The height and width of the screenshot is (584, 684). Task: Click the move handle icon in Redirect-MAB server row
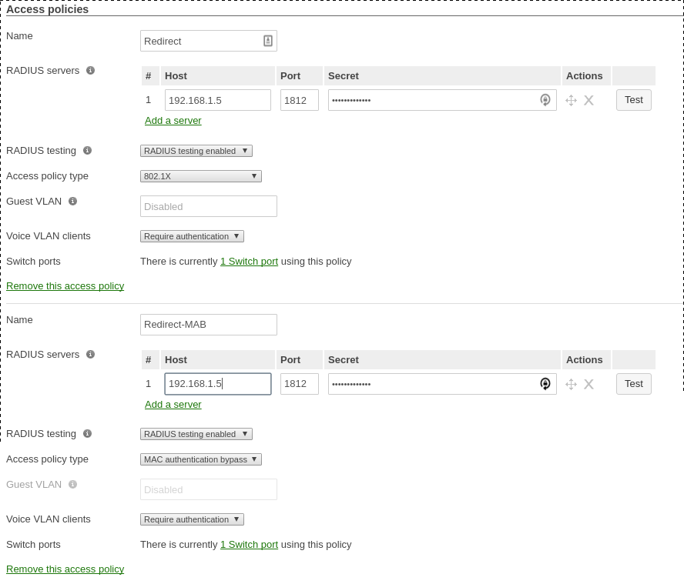pyautogui.click(x=571, y=384)
